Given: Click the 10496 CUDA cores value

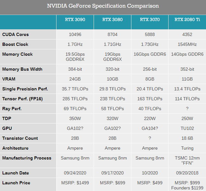Looking at the screenshot, I should tap(75, 34).
